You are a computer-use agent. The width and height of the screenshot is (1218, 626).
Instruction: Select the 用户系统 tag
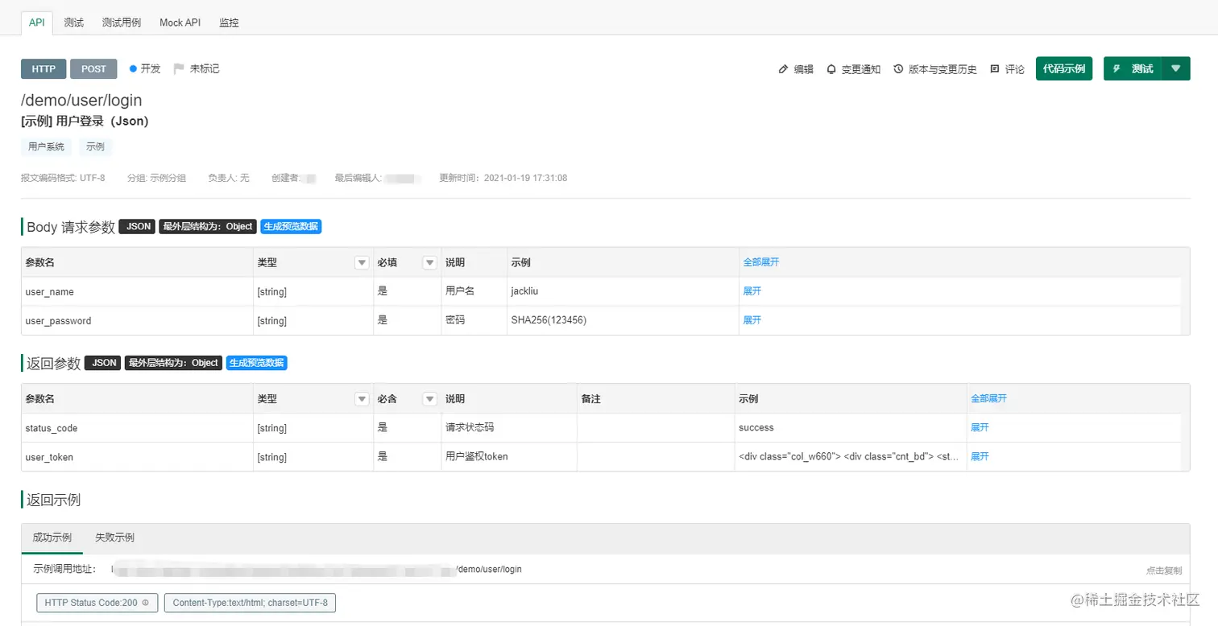click(x=47, y=147)
